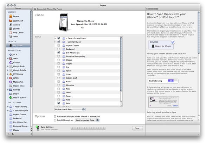Check the Crypto sync checkbox
Viewport: 206px width, 144px height.
[59, 63]
